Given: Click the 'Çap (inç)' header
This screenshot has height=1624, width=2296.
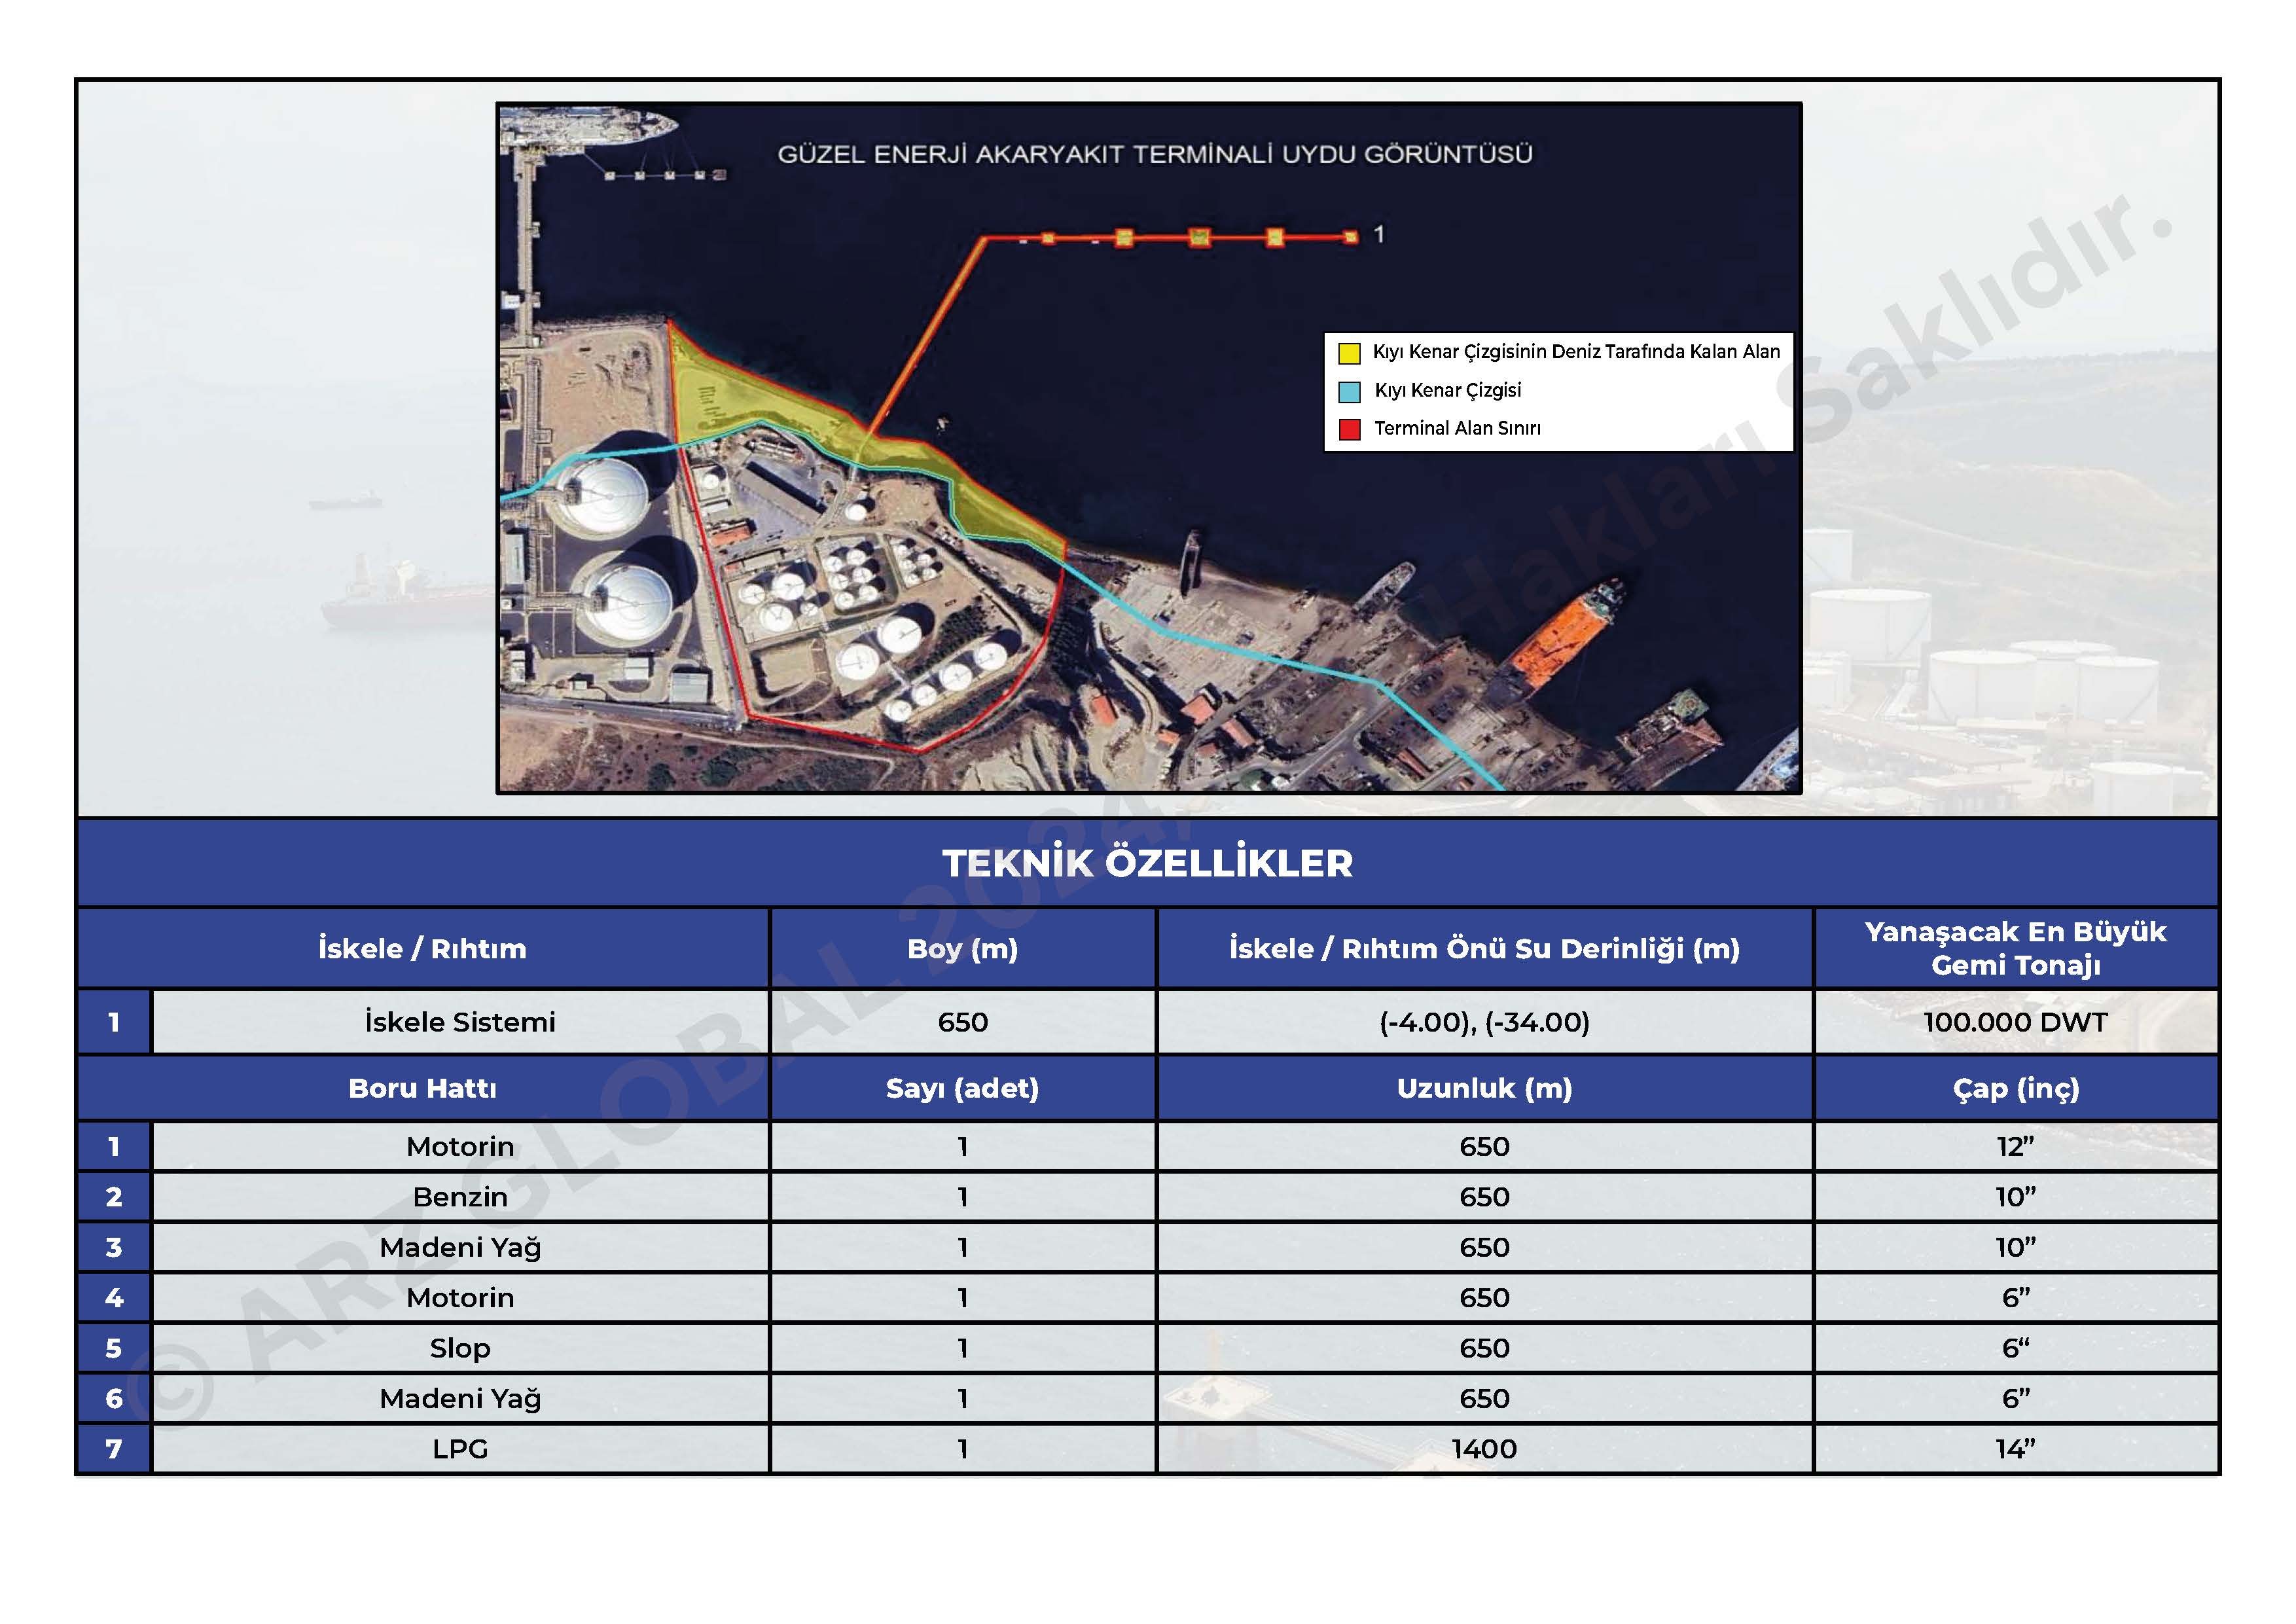Looking at the screenshot, I should pos(2015,1088).
